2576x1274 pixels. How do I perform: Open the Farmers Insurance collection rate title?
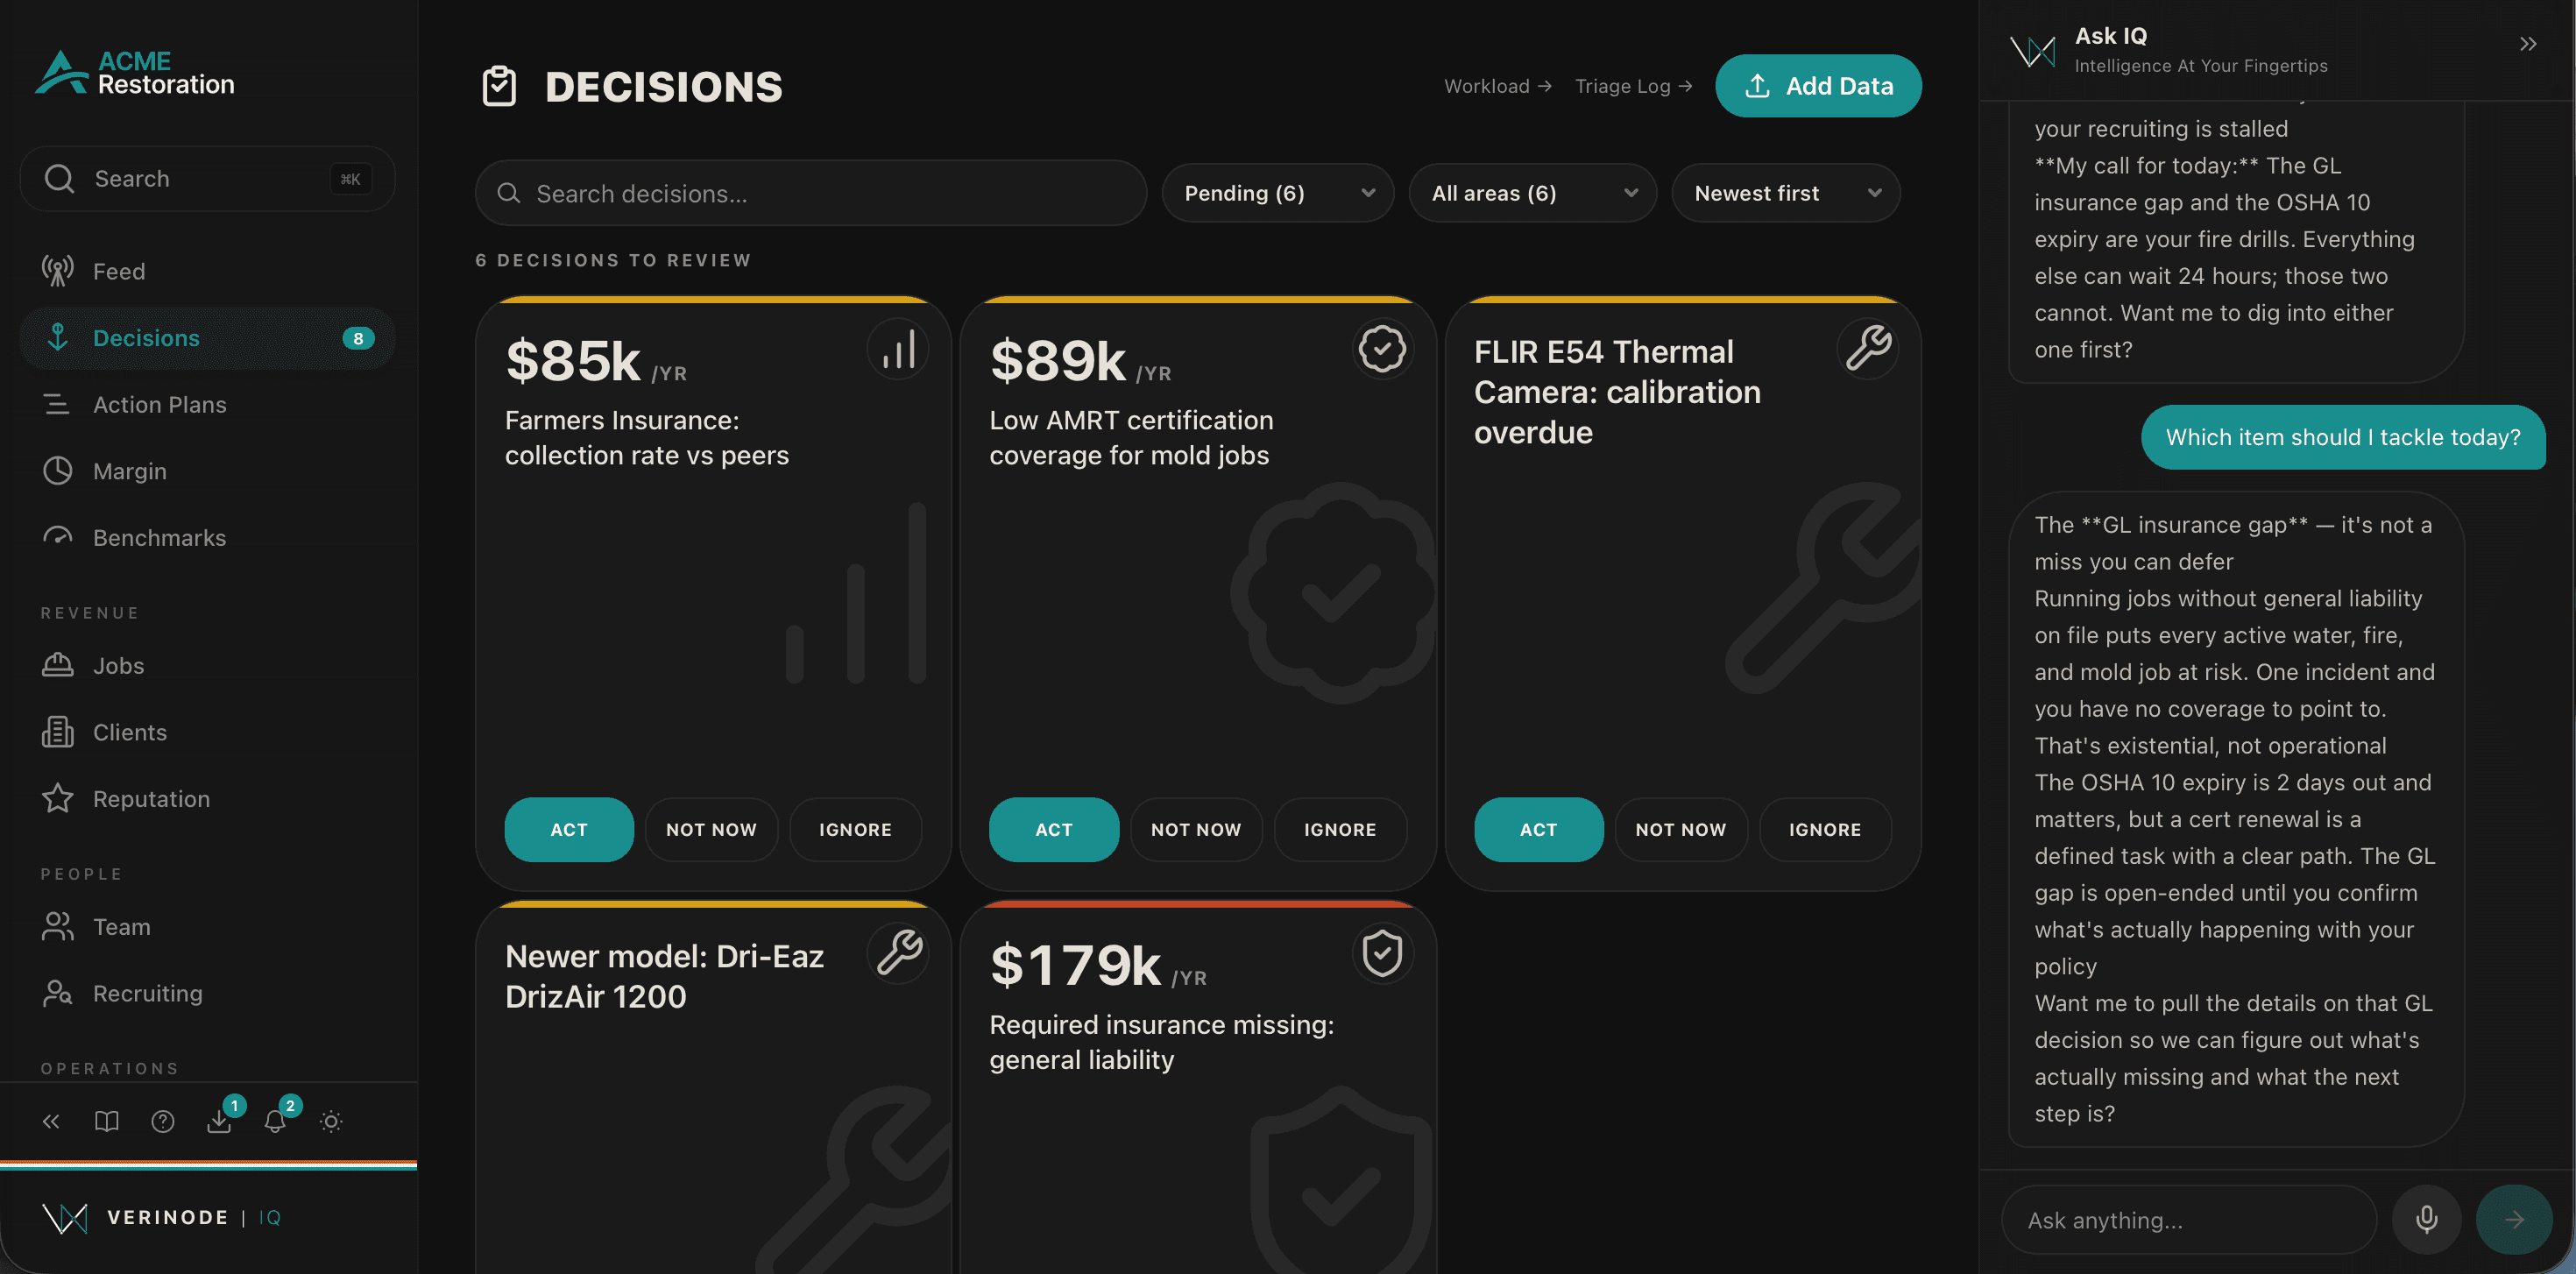pyautogui.click(x=647, y=438)
